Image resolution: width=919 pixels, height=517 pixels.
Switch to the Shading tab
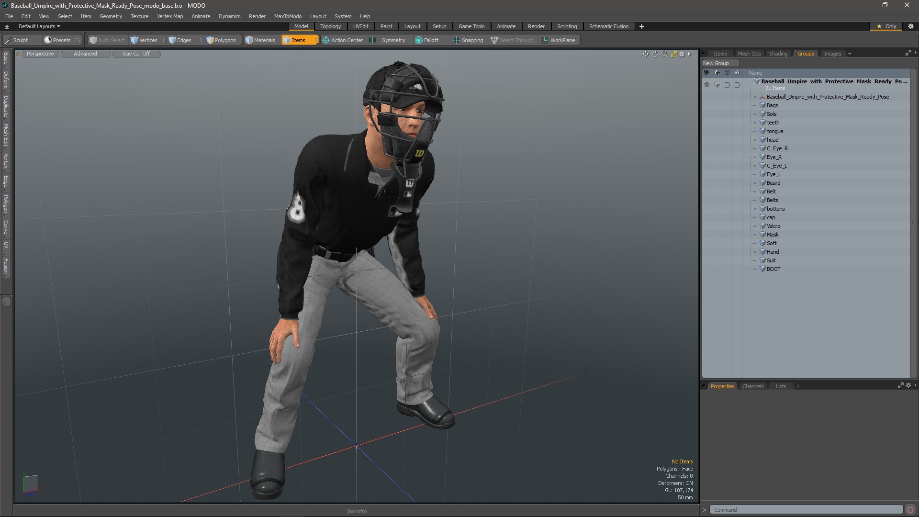[778, 54]
